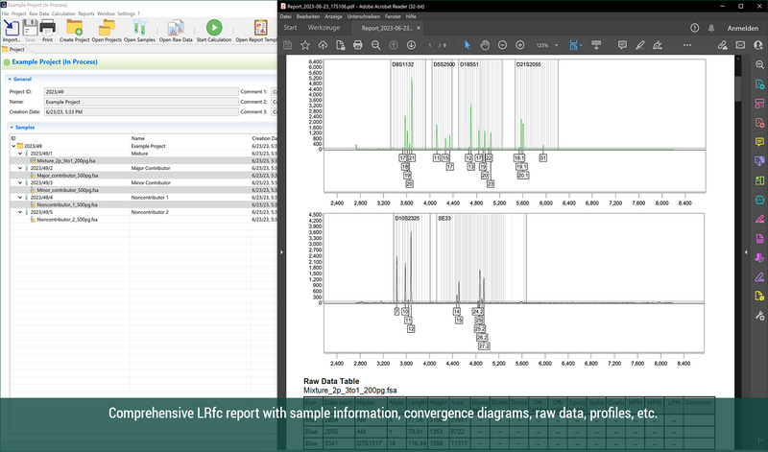The width and height of the screenshot is (768, 452).
Task: Click the scroll mode icon in Acrobat toolbar
Action: pos(596,45)
